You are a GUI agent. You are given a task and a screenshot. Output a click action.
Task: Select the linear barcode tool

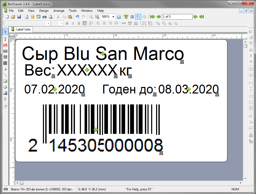point(5,51)
